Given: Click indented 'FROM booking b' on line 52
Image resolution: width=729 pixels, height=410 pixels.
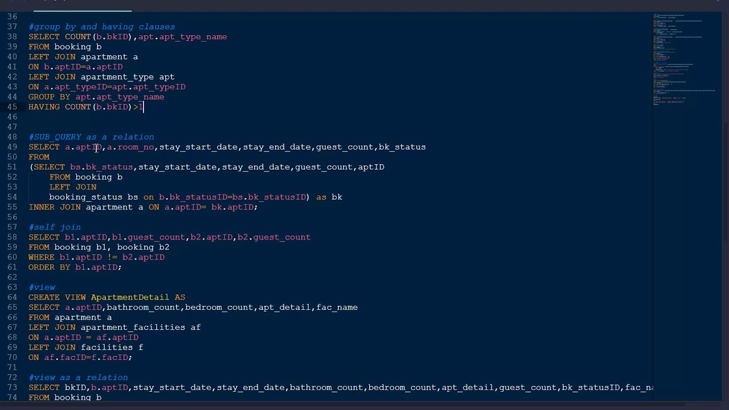Looking at the screenshot, I should click(86, 177).
